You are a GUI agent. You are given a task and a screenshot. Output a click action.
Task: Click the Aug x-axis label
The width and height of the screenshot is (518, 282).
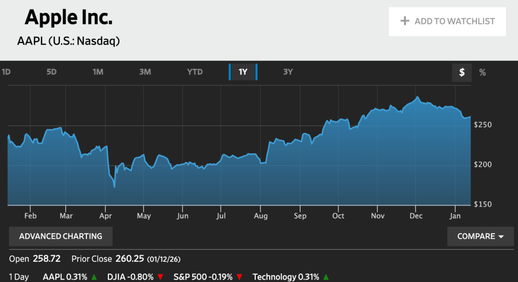point(260,216)
